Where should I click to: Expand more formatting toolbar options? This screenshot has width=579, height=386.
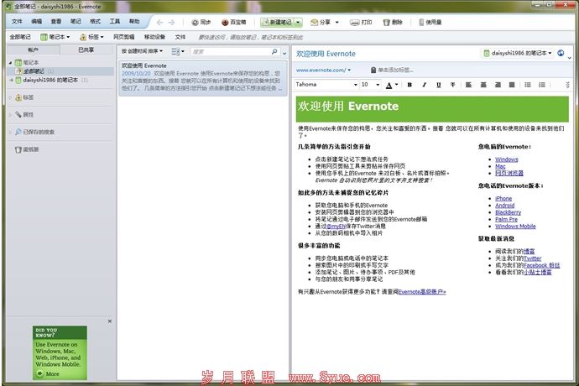click(x=567, y=85)
